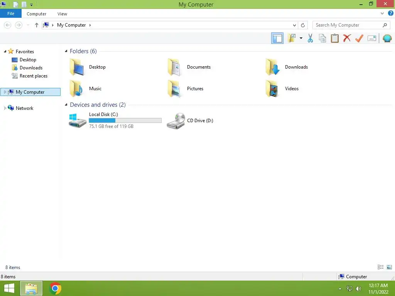This screenshot has width=395, height=296.
Task: Select My Computer in navigation pane
Action: pyautogui.click(x=30, y=92)
